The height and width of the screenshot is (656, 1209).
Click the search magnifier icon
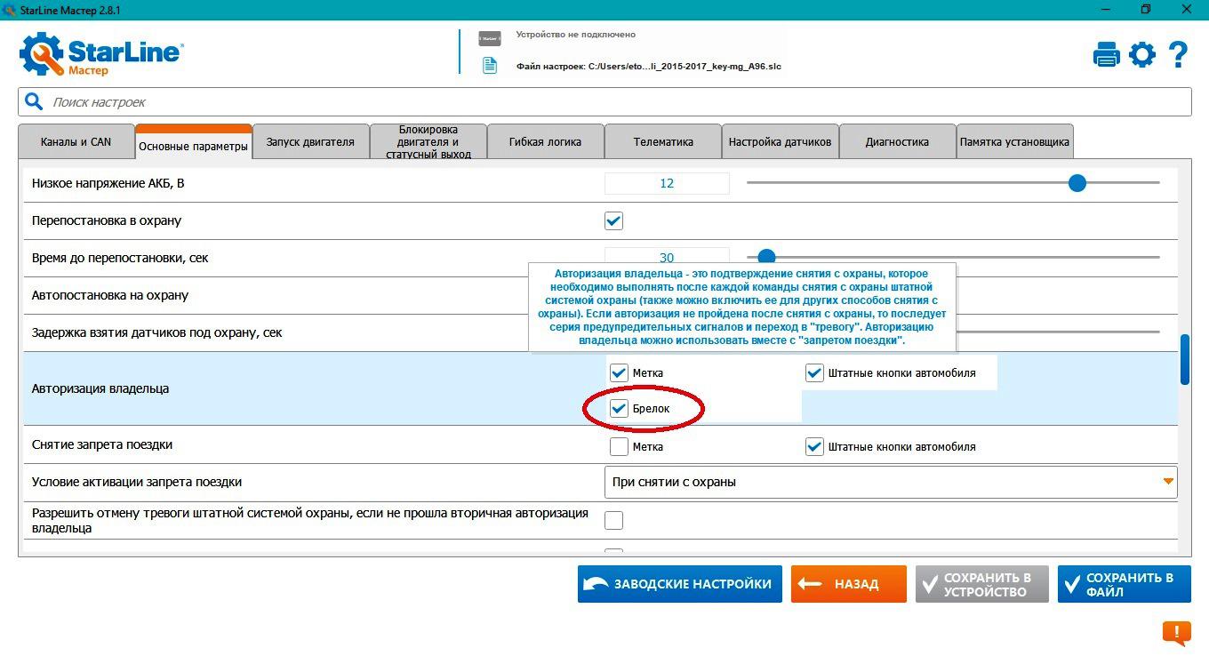click(34, 101)
